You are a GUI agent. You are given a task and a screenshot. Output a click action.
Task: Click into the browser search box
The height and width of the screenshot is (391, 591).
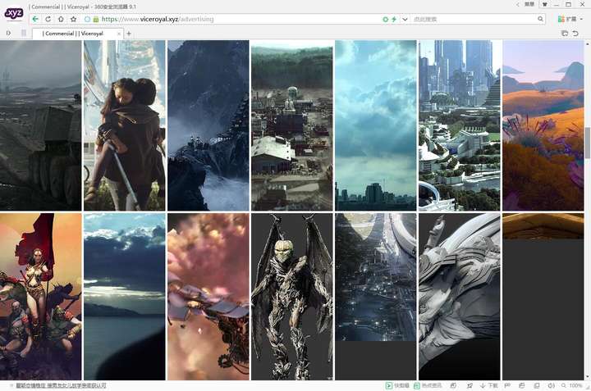[473, 19]
